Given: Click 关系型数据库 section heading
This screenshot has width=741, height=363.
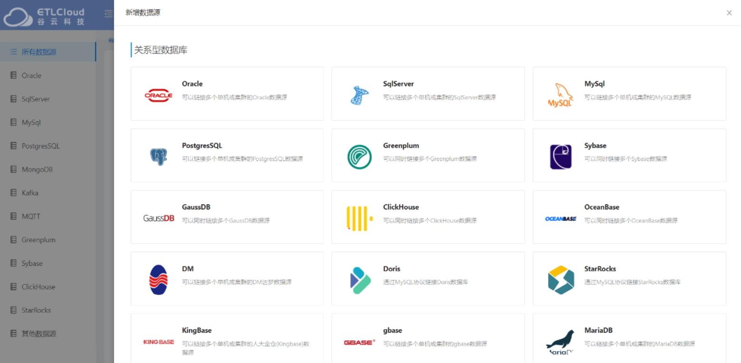Looking at the screenshot, I should [x=161, y=50].
